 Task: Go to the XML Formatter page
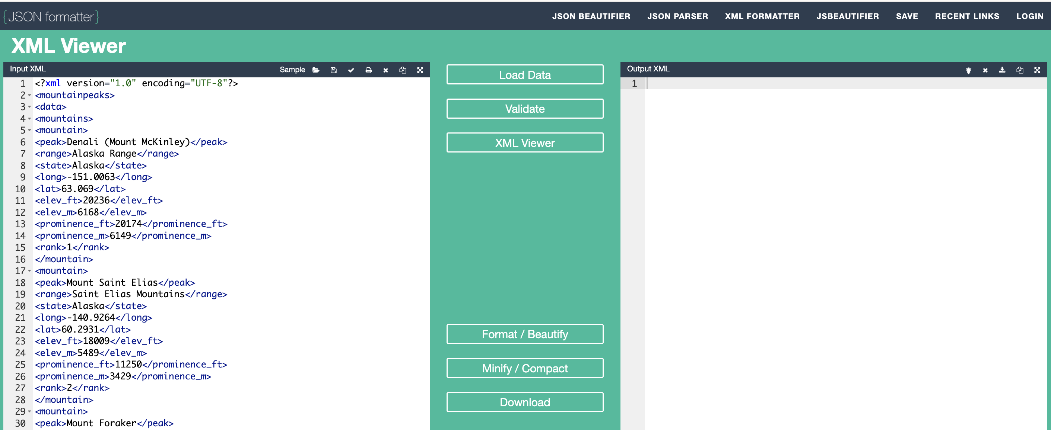[x=762, y=16]
